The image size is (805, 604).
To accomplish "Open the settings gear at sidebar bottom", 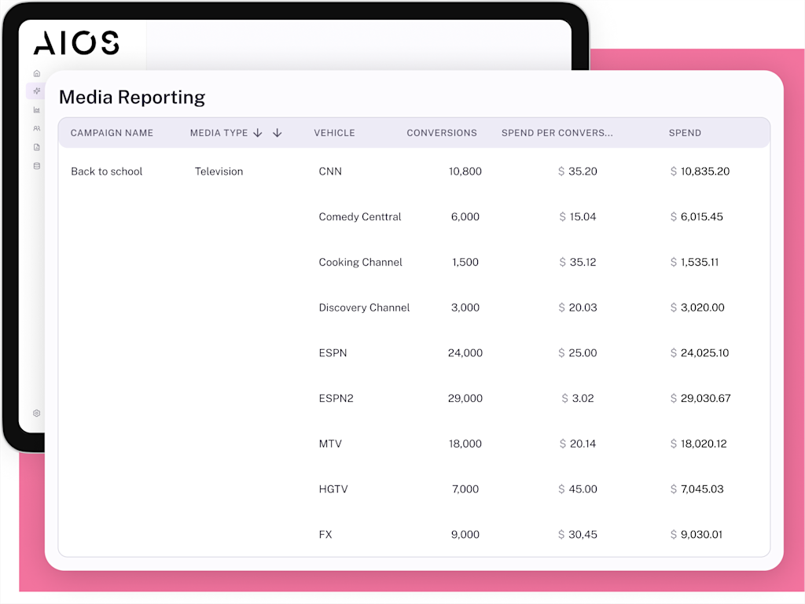I will (36, 413).
